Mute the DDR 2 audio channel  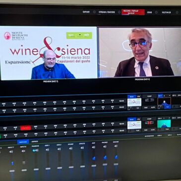(59, 149)
